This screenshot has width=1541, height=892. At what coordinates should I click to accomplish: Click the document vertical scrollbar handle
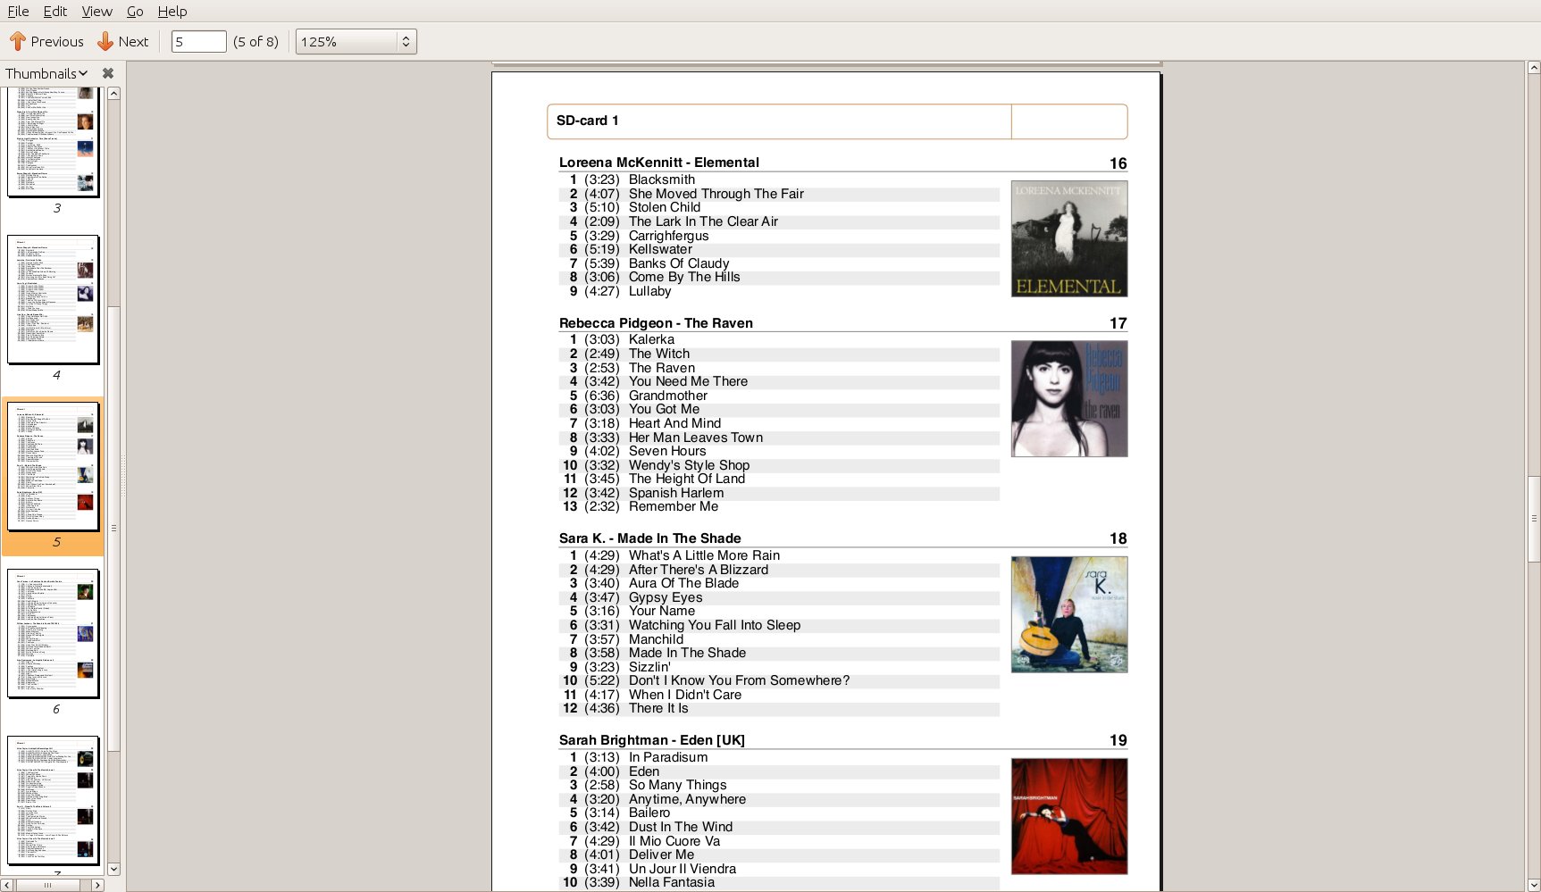coord(1534,519)
